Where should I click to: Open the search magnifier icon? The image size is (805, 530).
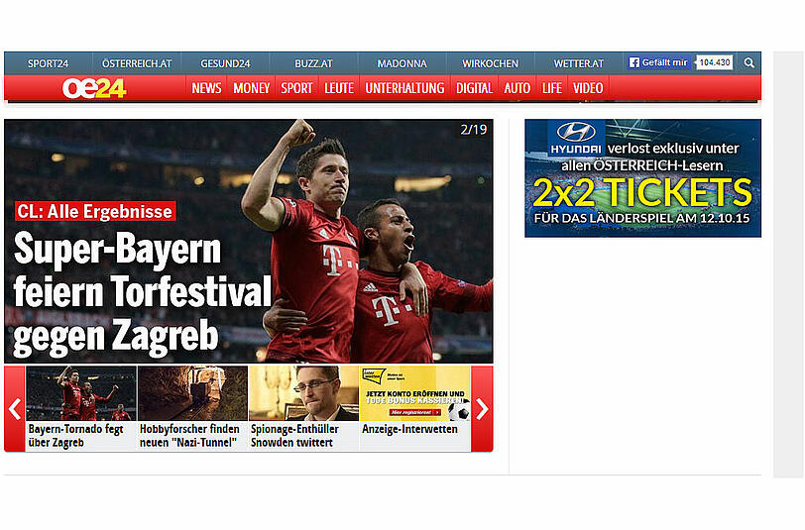pyautogui.click(x=749, y=62)
